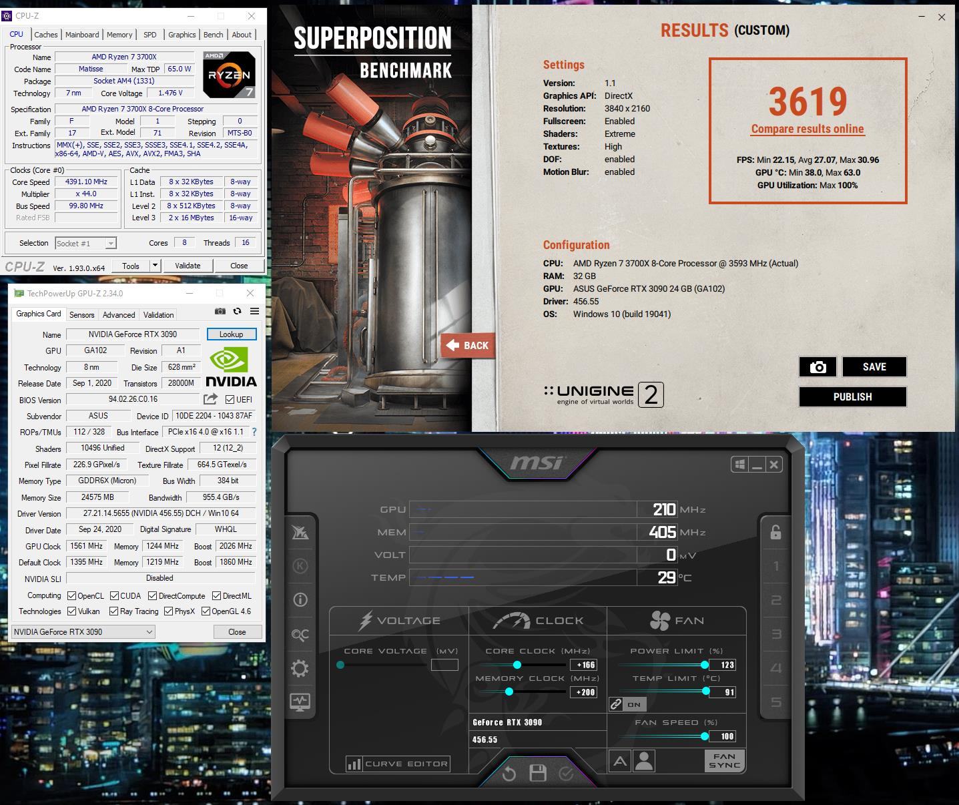Toggle the CUDA checkbox
The height and width of the screenshot is (805, 959).
pos(114,595)
